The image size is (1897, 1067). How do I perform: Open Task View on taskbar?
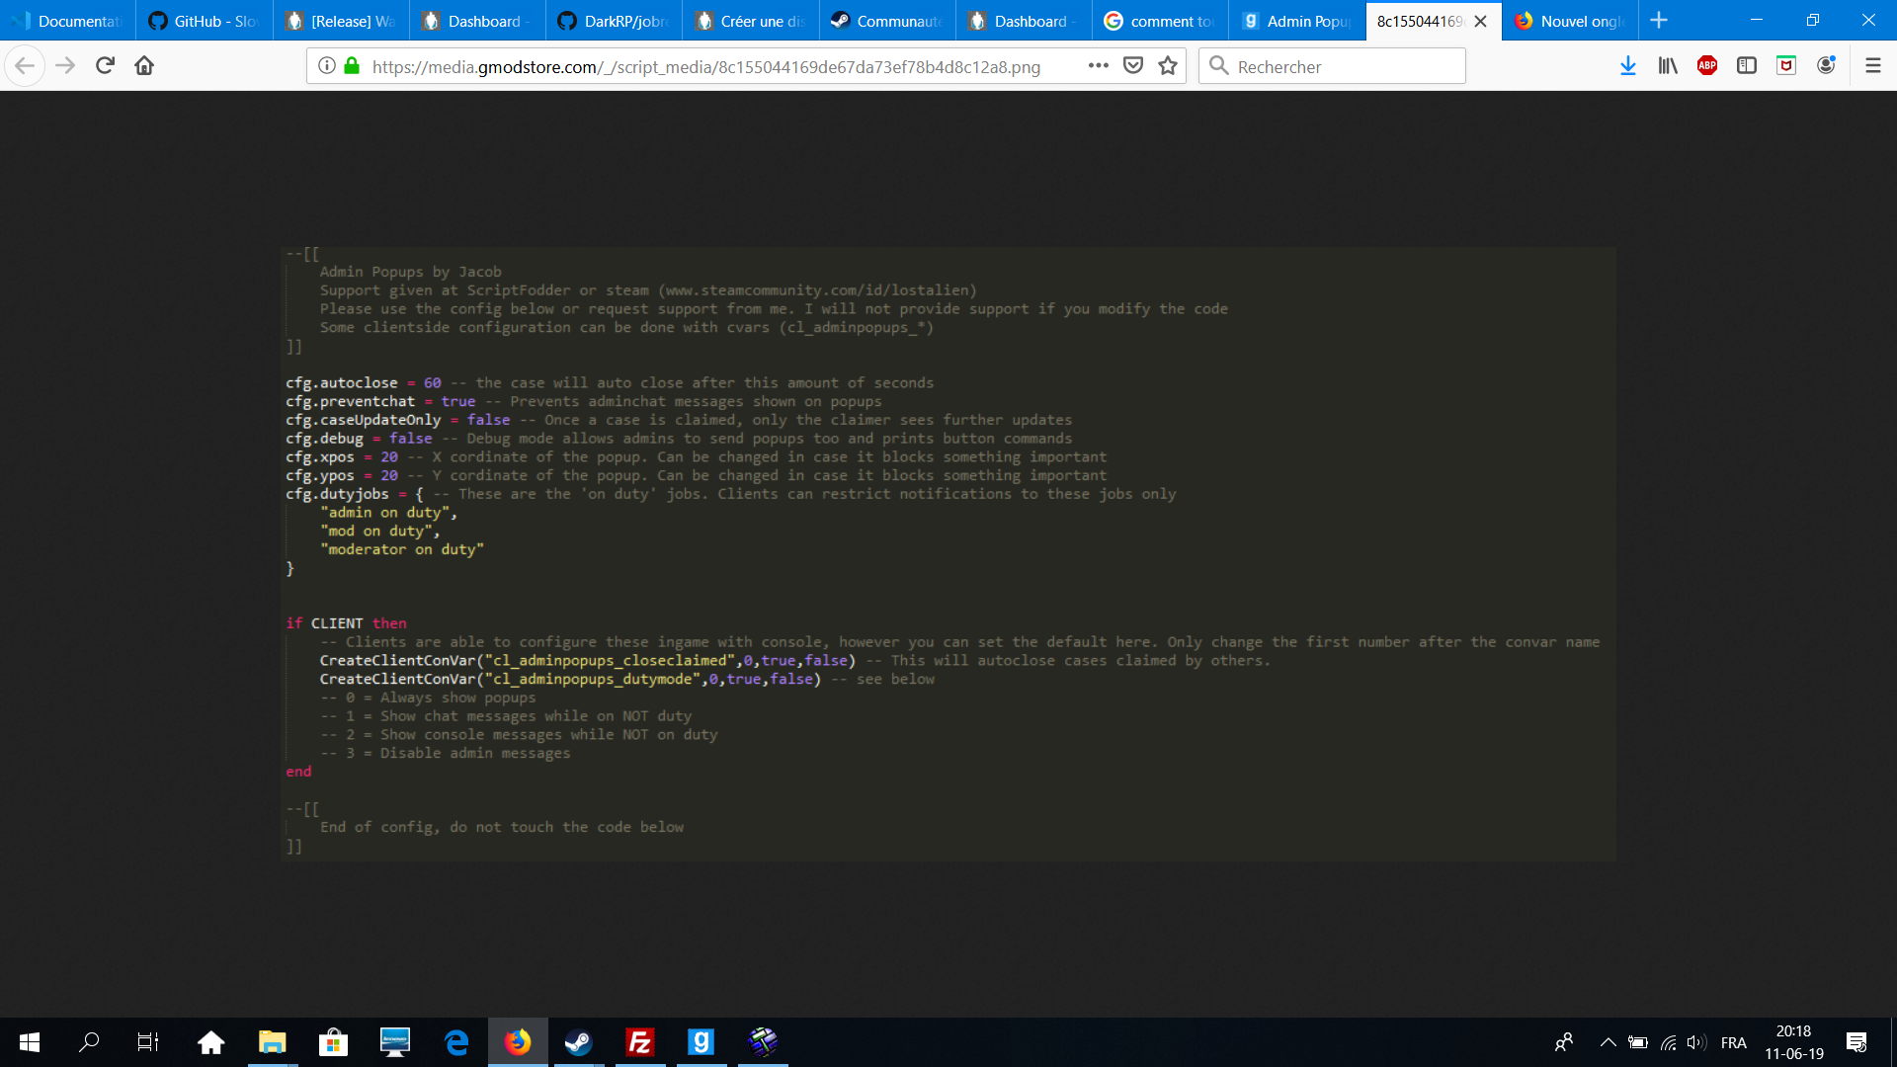148,1042
